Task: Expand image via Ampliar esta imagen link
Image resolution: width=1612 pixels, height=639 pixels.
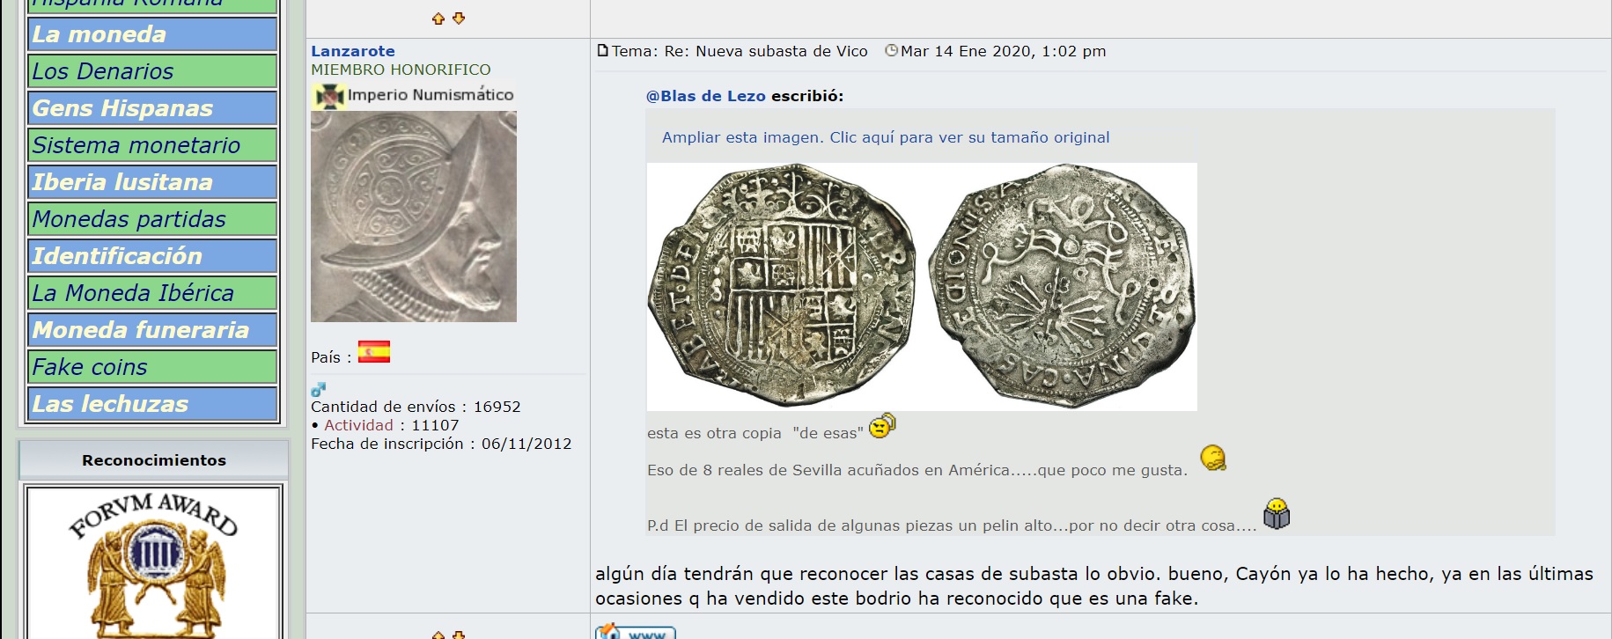Action: (885, 137)
